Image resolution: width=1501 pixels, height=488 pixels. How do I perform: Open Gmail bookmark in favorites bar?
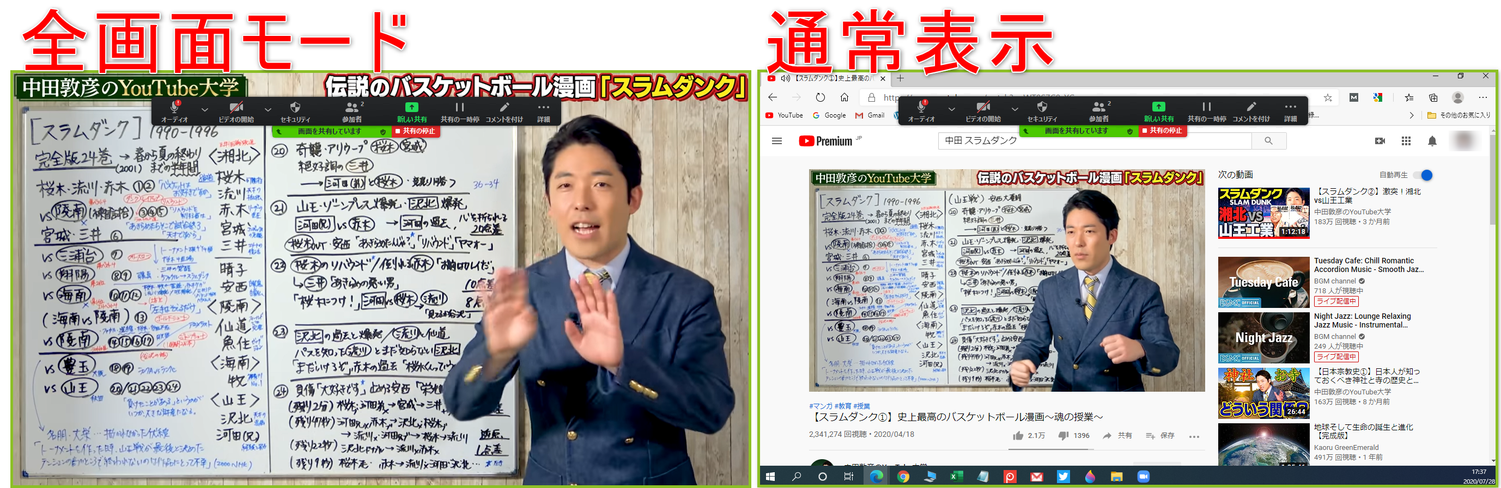coord(870,115)
